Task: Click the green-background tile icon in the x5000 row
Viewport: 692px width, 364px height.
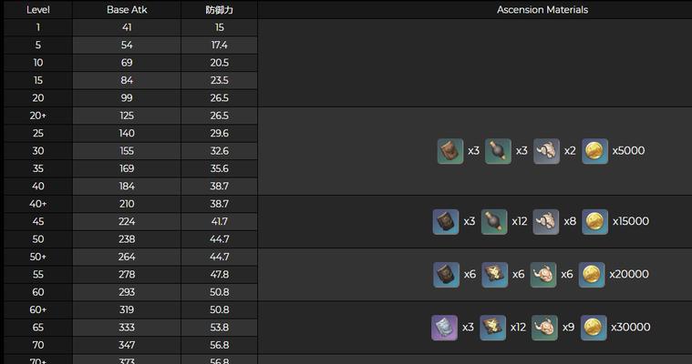Action: [x=450, y=151]
